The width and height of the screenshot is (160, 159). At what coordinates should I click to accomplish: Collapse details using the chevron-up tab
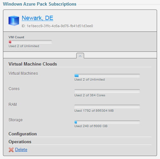pyautogui.click(x=80, y=56)
